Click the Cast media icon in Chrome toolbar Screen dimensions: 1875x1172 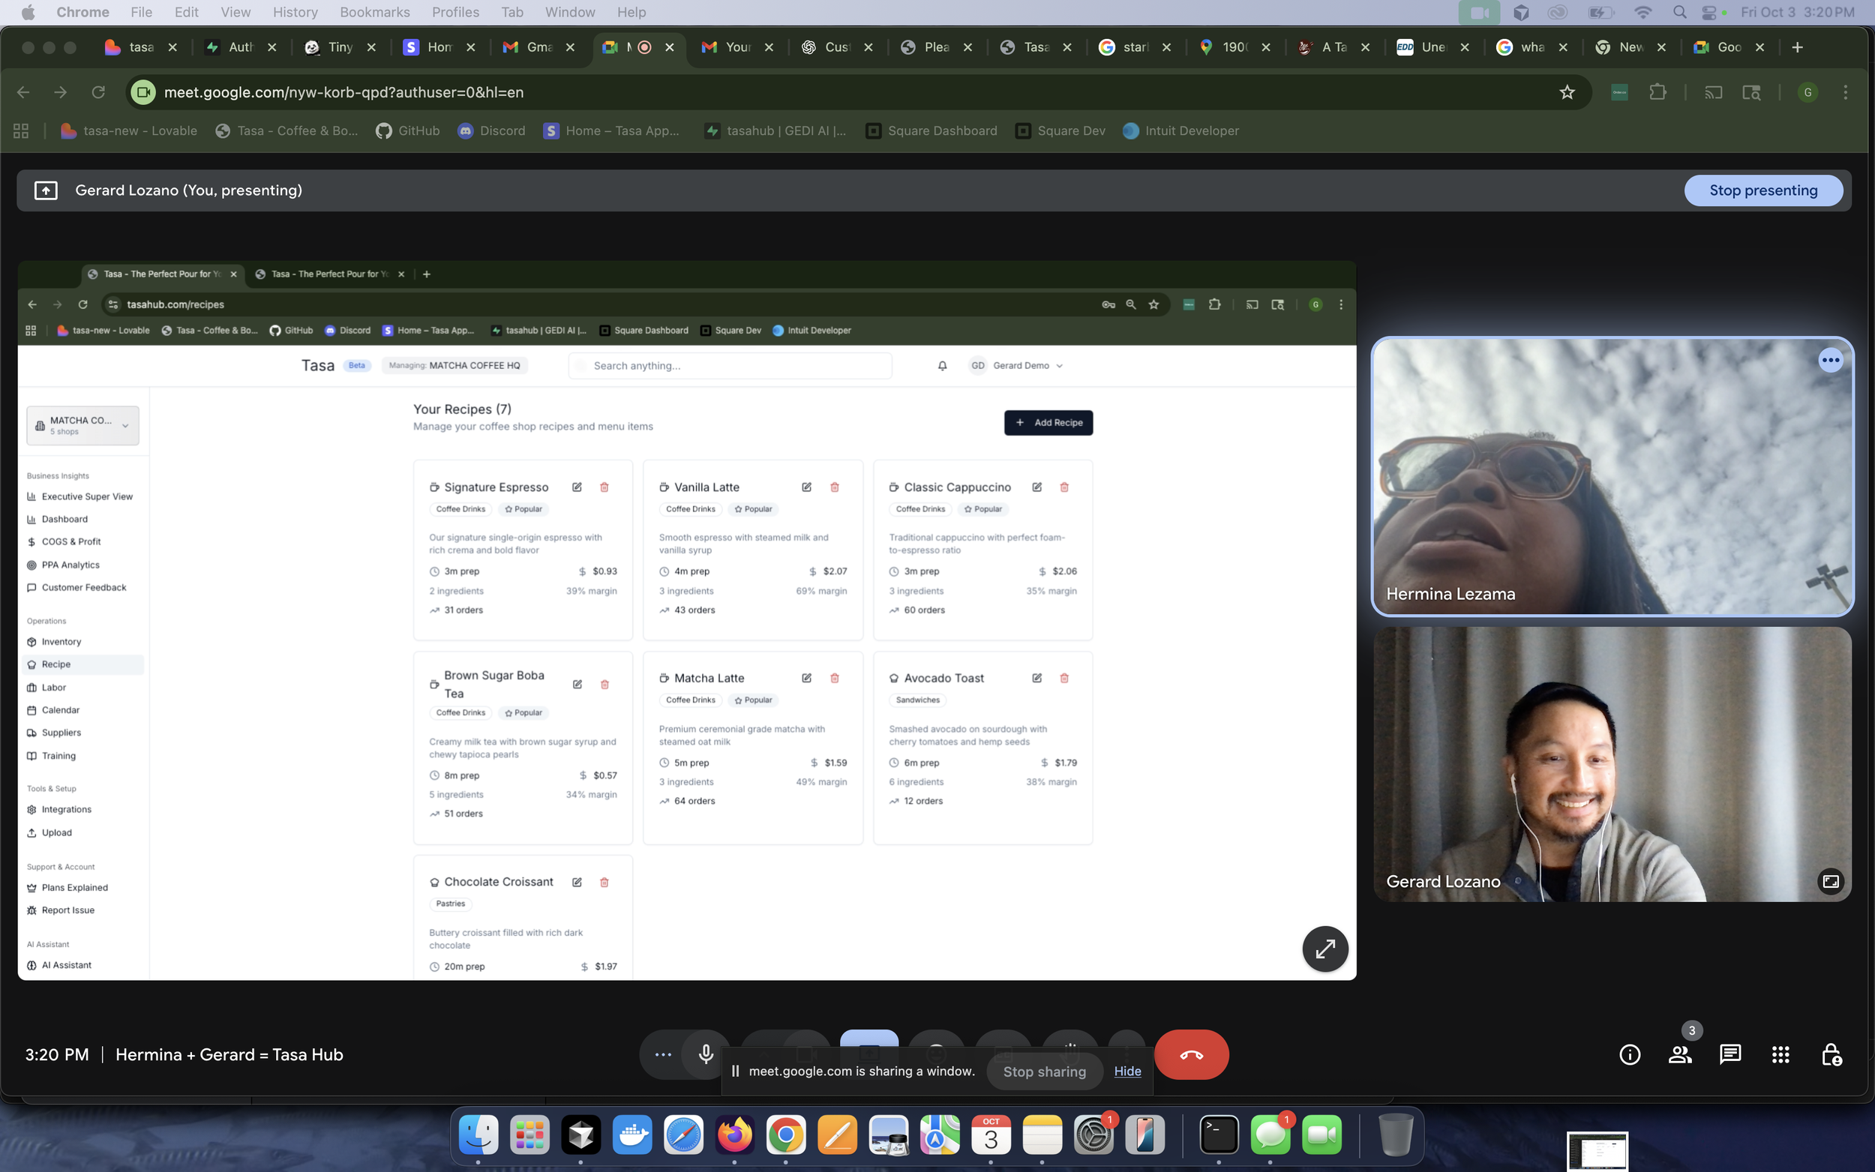1713,92
